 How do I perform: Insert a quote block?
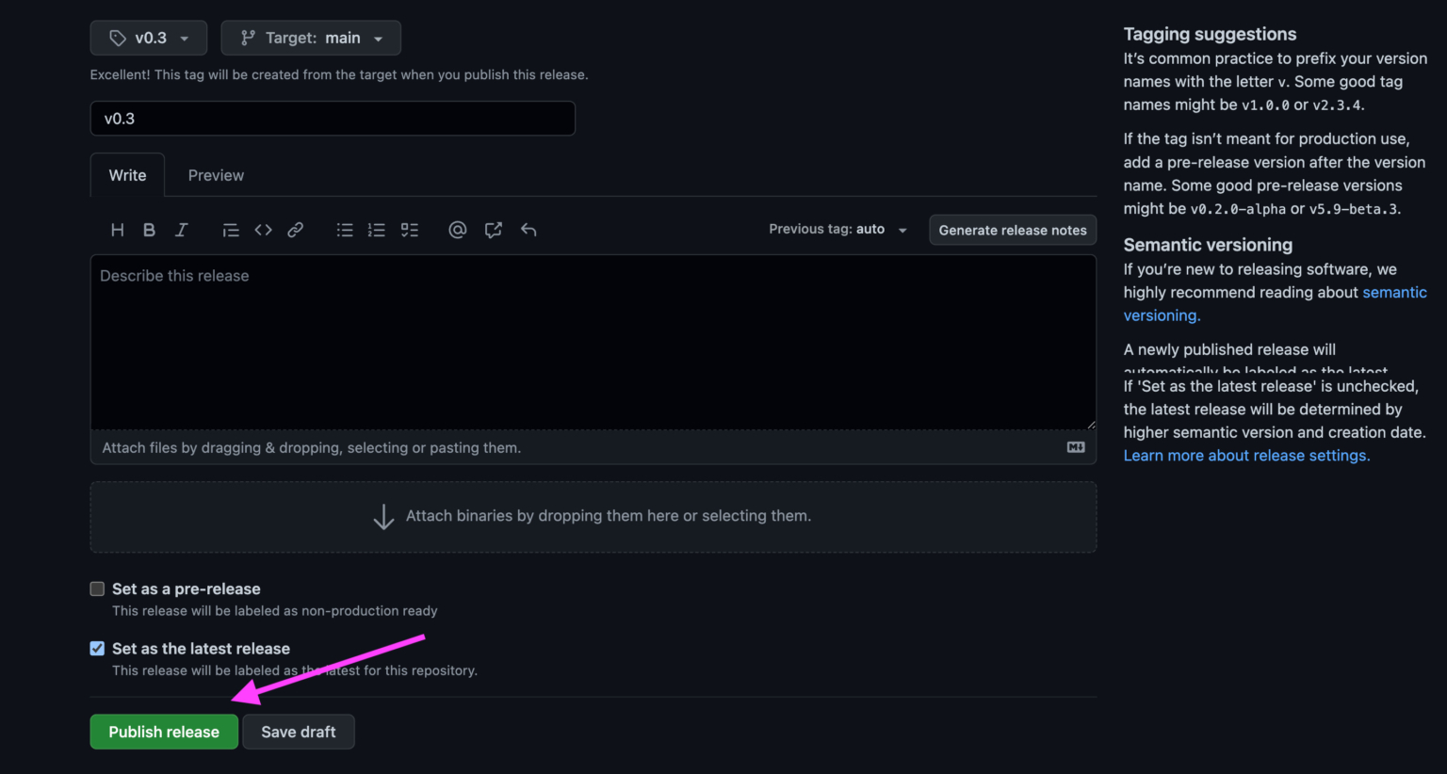[x=230, y=229]
